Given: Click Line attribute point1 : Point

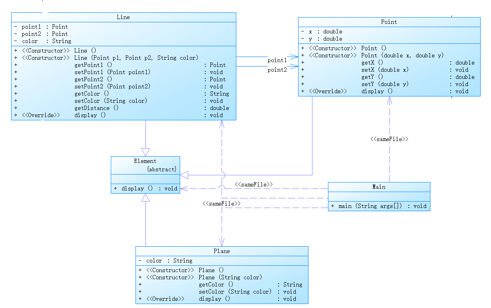Looking at the screenshot, I should (41, 27).
